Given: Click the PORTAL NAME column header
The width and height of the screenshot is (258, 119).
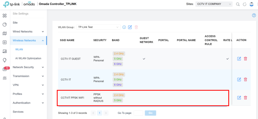Looking at the screenshot, I should pos(186,40).
